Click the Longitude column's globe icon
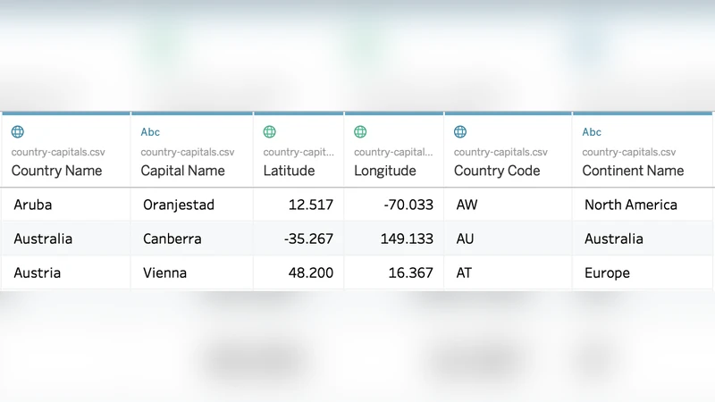This screenshot has width=715, height=402. 360,132
